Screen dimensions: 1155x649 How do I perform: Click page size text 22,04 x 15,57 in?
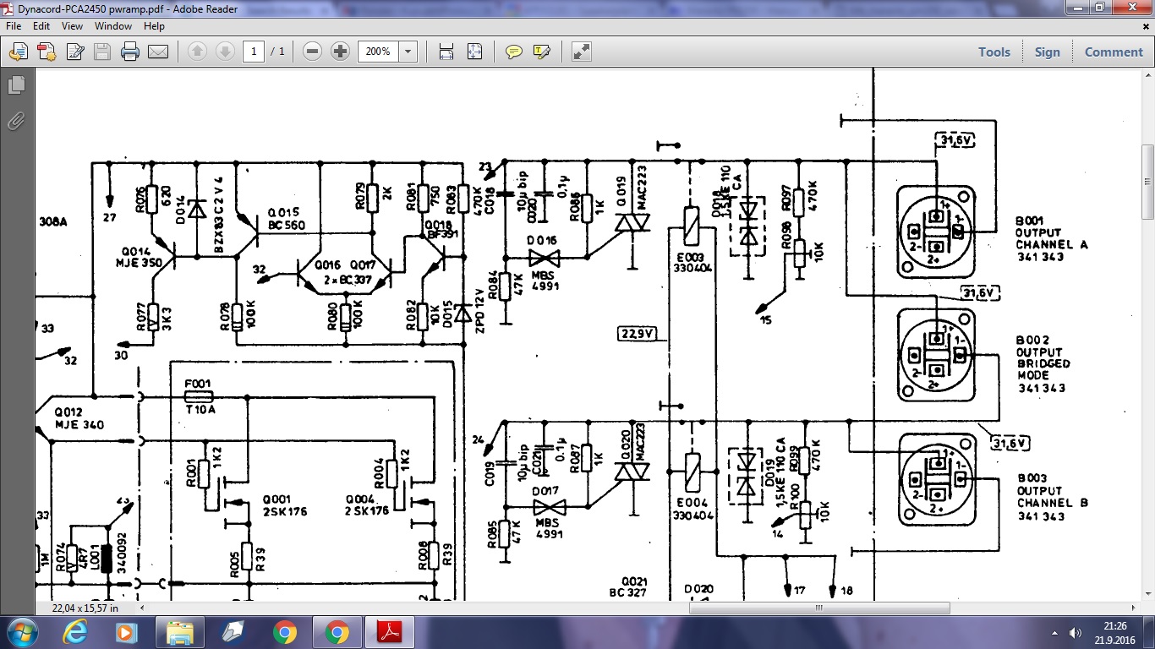click(85, 608)
